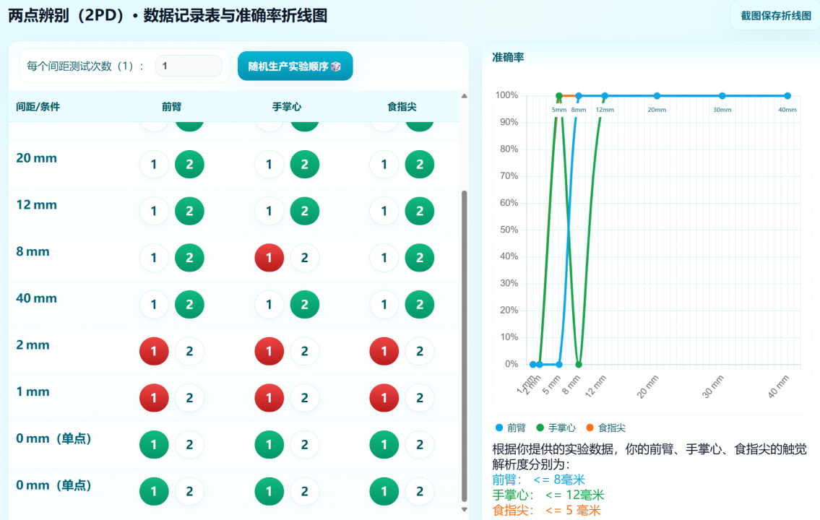Select answer 1 for 20 mm 前臂
The height and width of the screenshot is (520, 820).
click(x=154, y=165)
